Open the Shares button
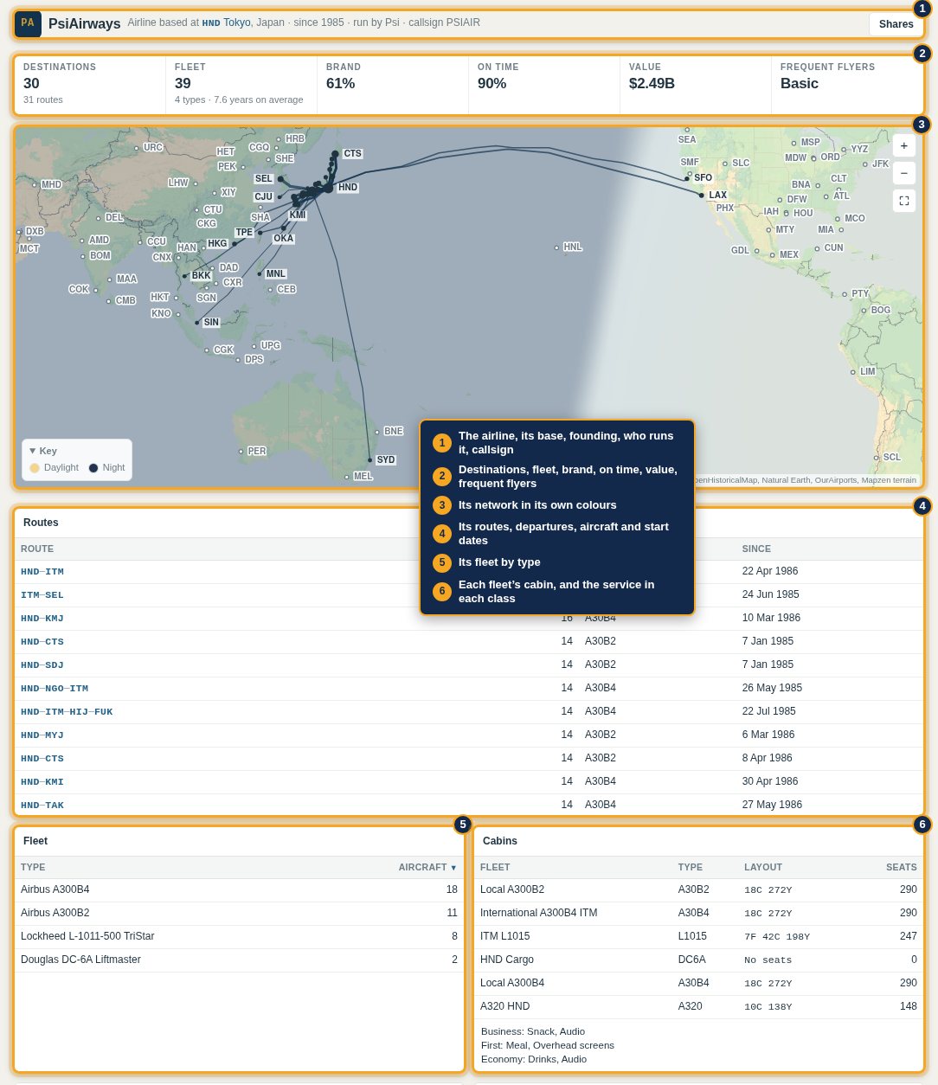 (x=896, y=24)
